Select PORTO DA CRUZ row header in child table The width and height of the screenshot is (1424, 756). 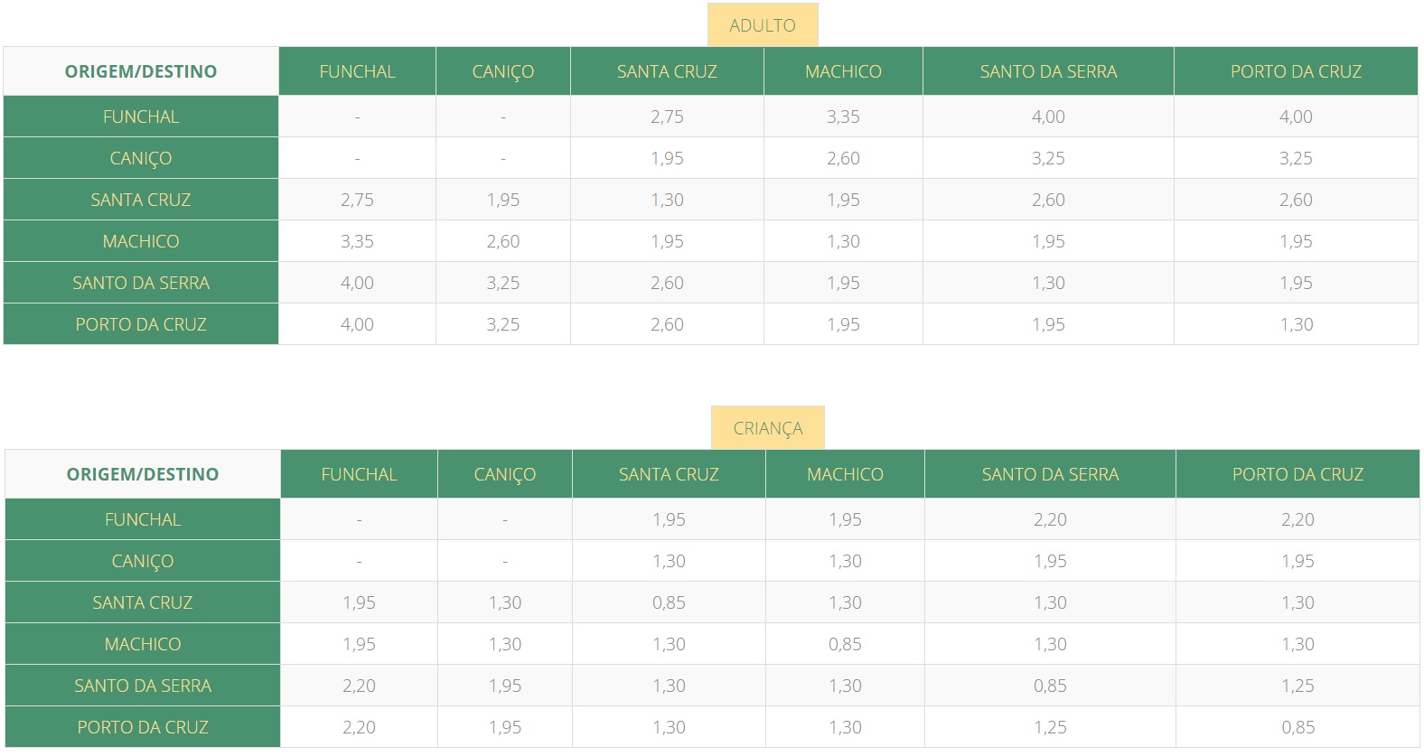[143, 727]
